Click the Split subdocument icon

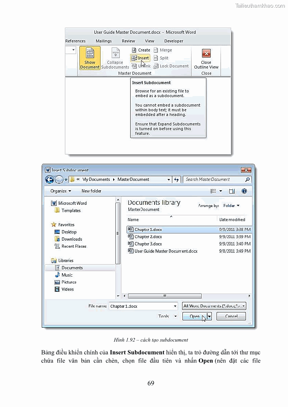coord(156,58)
